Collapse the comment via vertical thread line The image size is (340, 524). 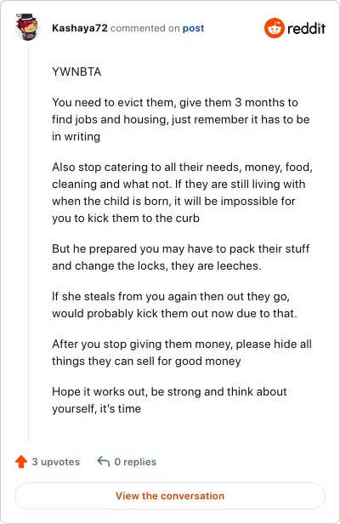click(x=28, y=241)
